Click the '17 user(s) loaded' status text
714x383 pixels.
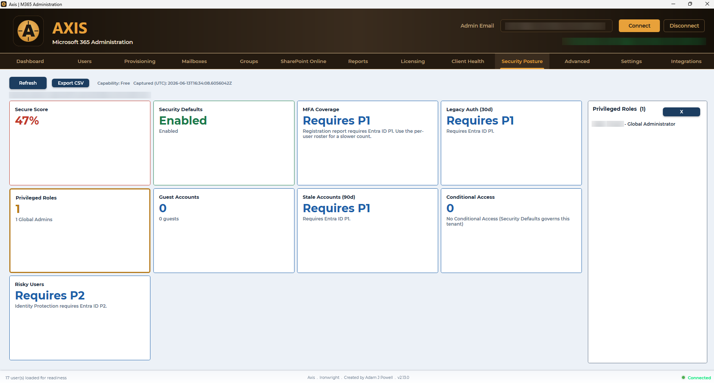click(36, 378)
